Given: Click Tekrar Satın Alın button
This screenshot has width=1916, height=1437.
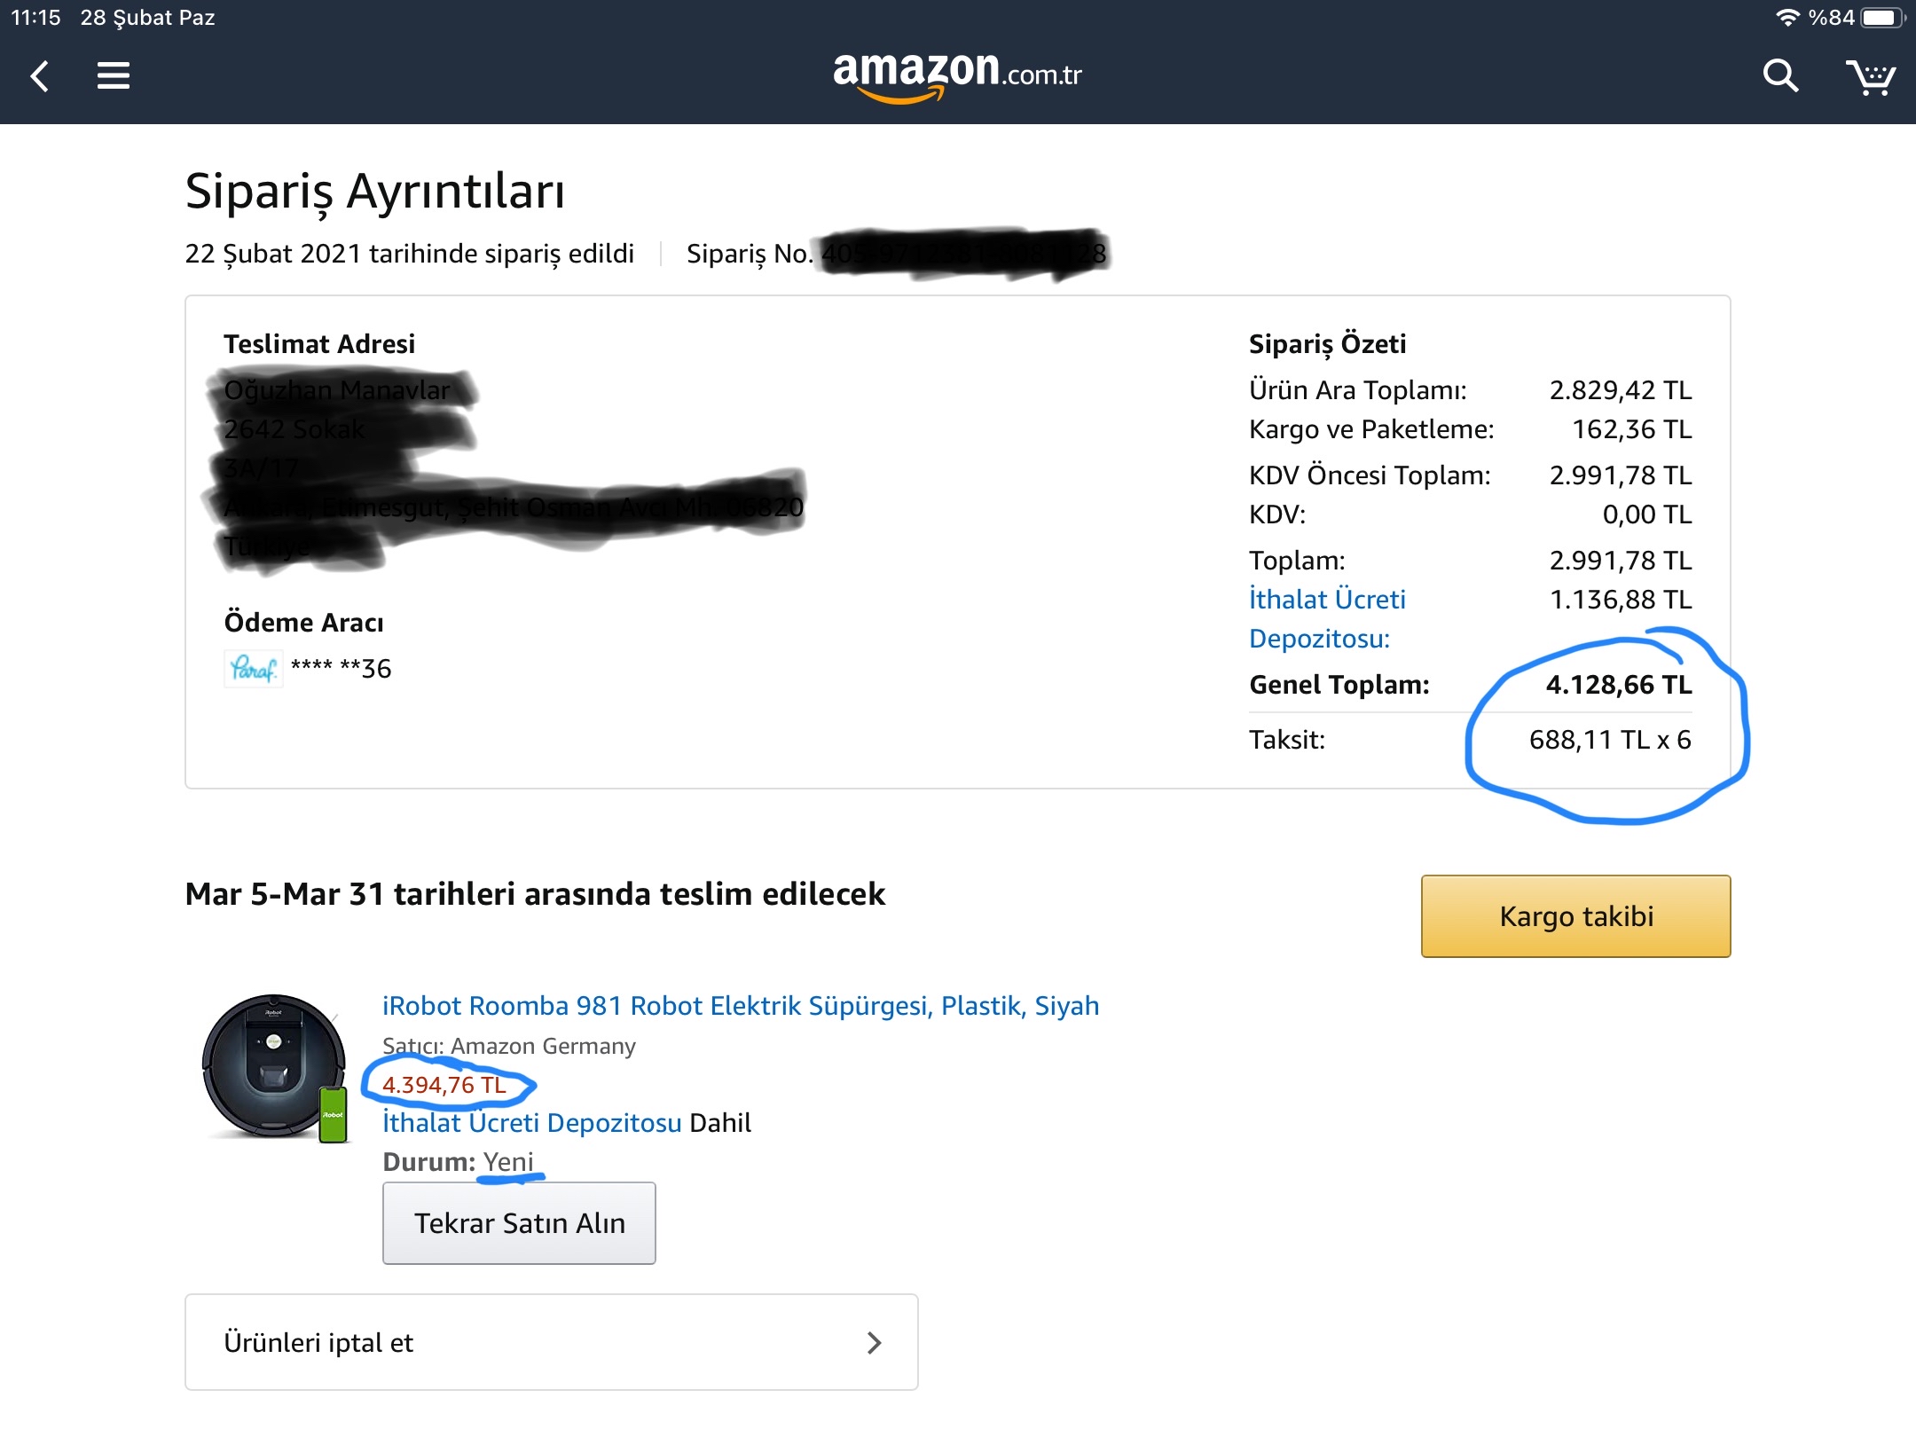Looking at the screenshot, I should tap(519, 1223).
